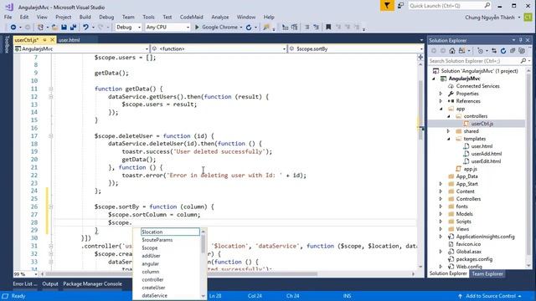Open the Debug configuration dropdown
536x301 pixels.
128,27
